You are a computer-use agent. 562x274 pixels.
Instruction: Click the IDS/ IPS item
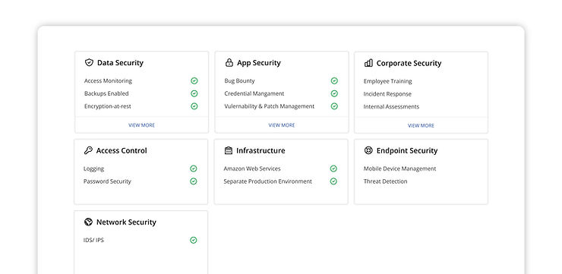[93, 240]
